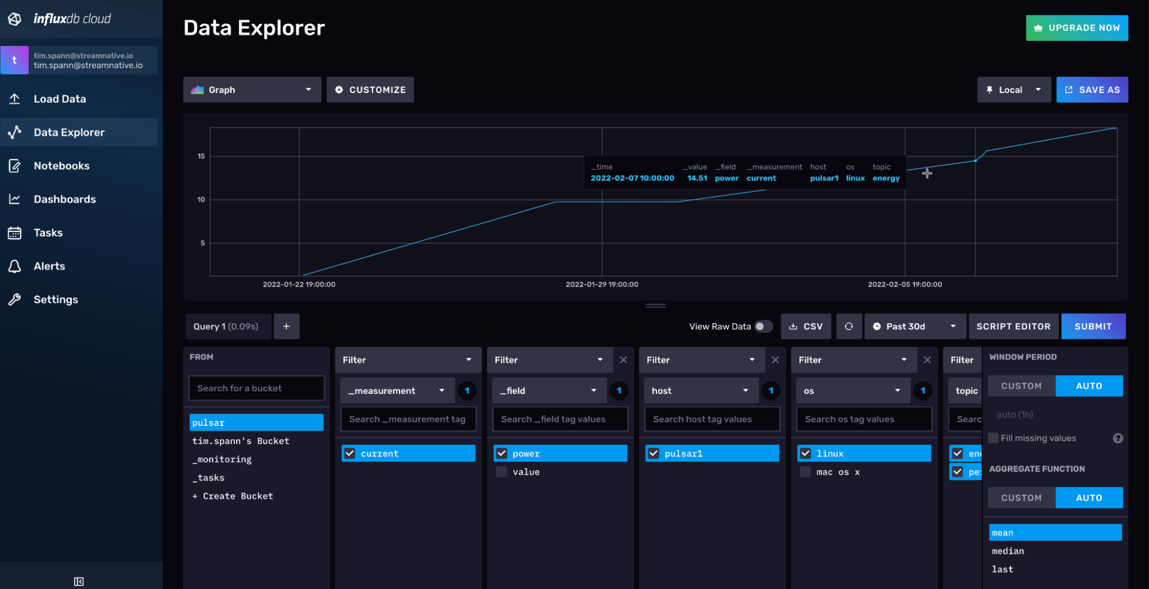Click the UPGRADE NOW button
The width and height of the screenshot is (1149, 589).
click(1077, 28)
